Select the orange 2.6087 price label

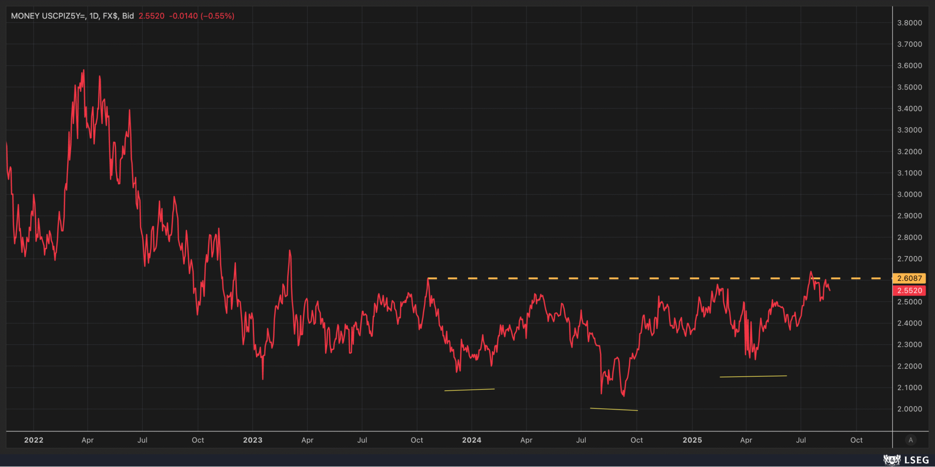pos(909,278)
